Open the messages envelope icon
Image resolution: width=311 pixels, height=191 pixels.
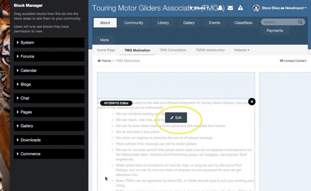230,8
